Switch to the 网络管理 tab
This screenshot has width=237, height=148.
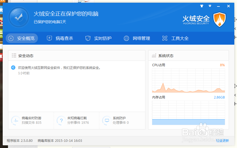(x=137, y=38)
